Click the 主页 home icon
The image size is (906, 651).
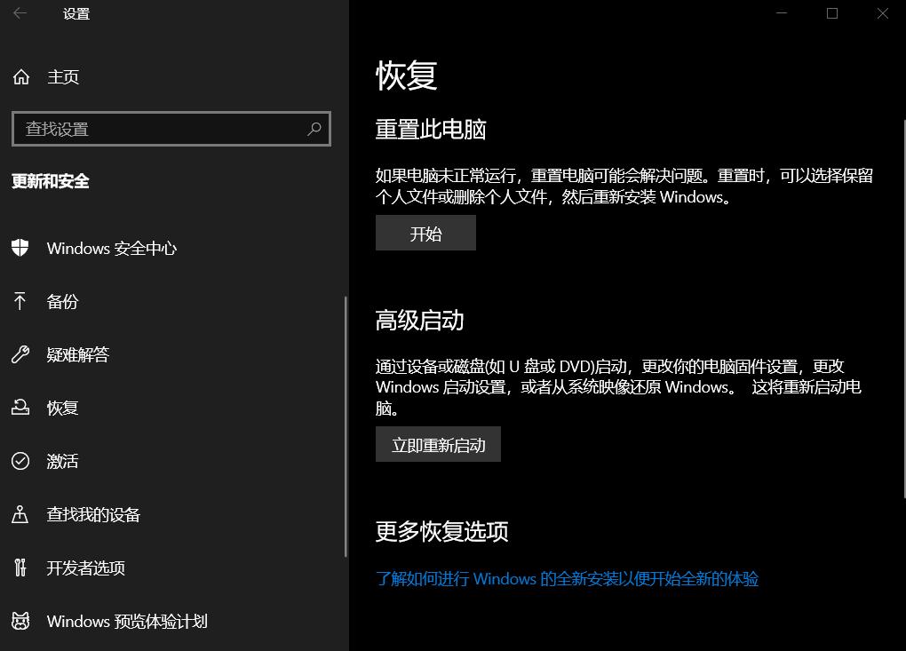(21, 77)
